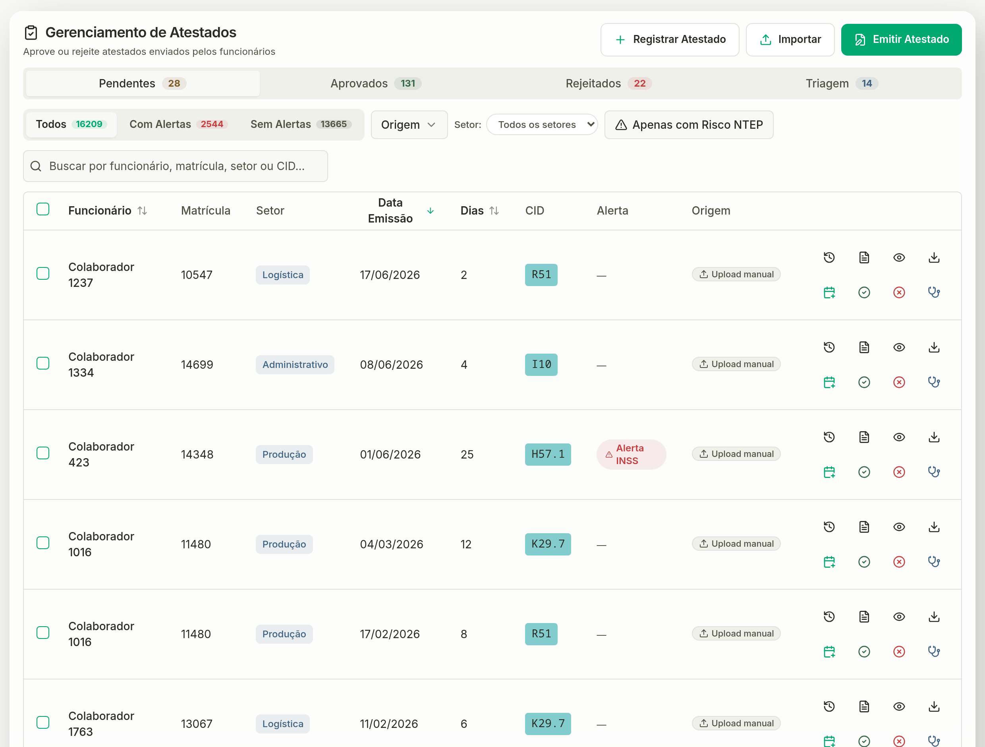Click the date 08/06/2026

coord(391,364)
